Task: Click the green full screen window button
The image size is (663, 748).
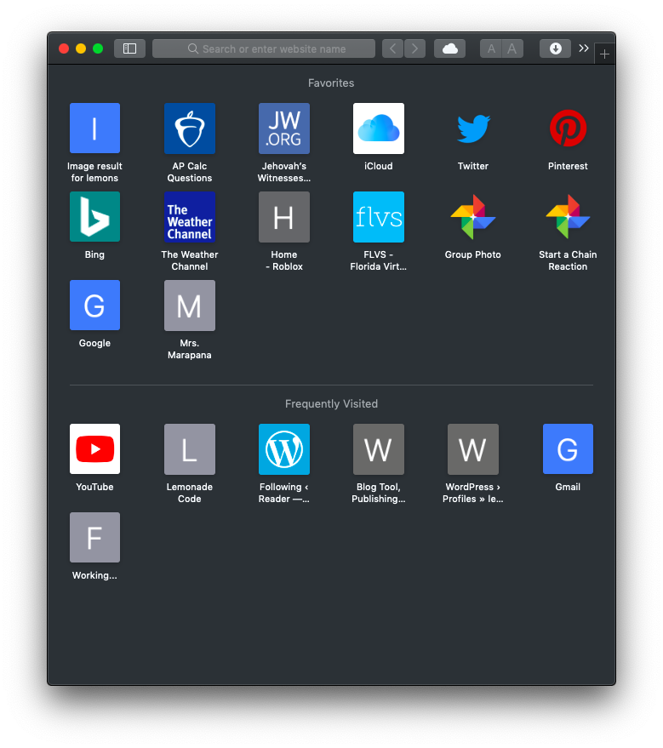Action: click(x=98, y=49)
